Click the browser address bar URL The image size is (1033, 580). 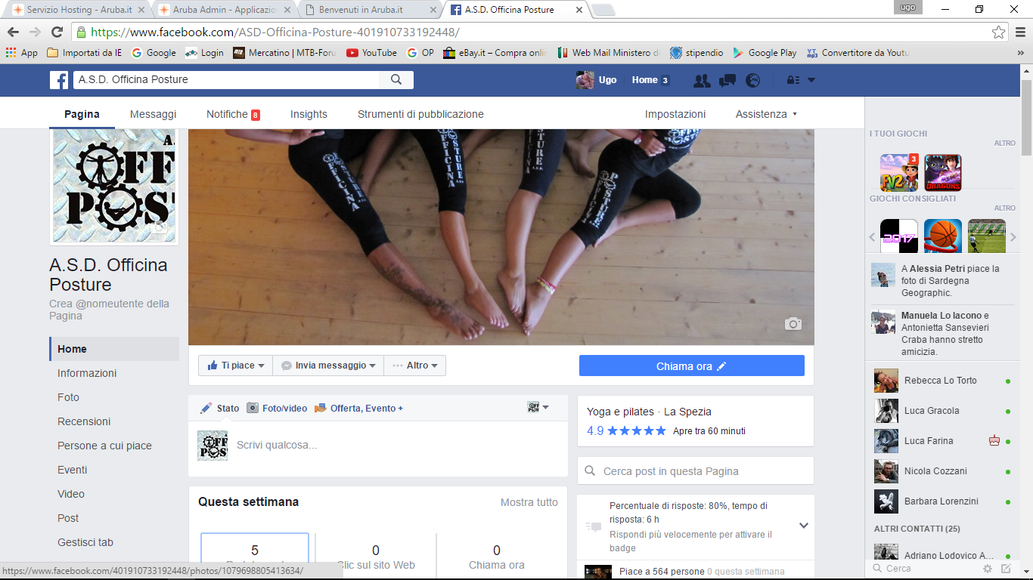pyautogui.click(x=275, y=32)
